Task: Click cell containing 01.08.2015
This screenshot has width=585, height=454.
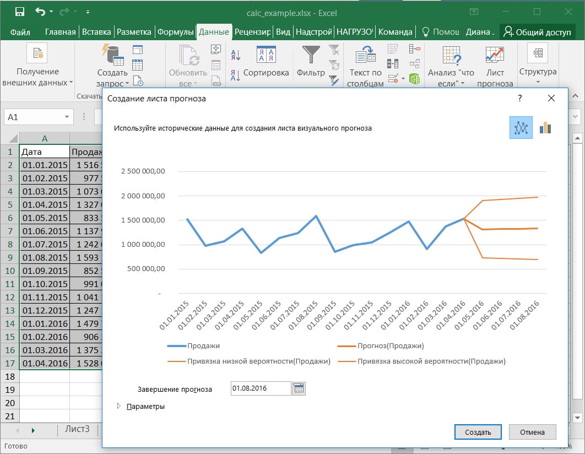Action: point(45,257)
